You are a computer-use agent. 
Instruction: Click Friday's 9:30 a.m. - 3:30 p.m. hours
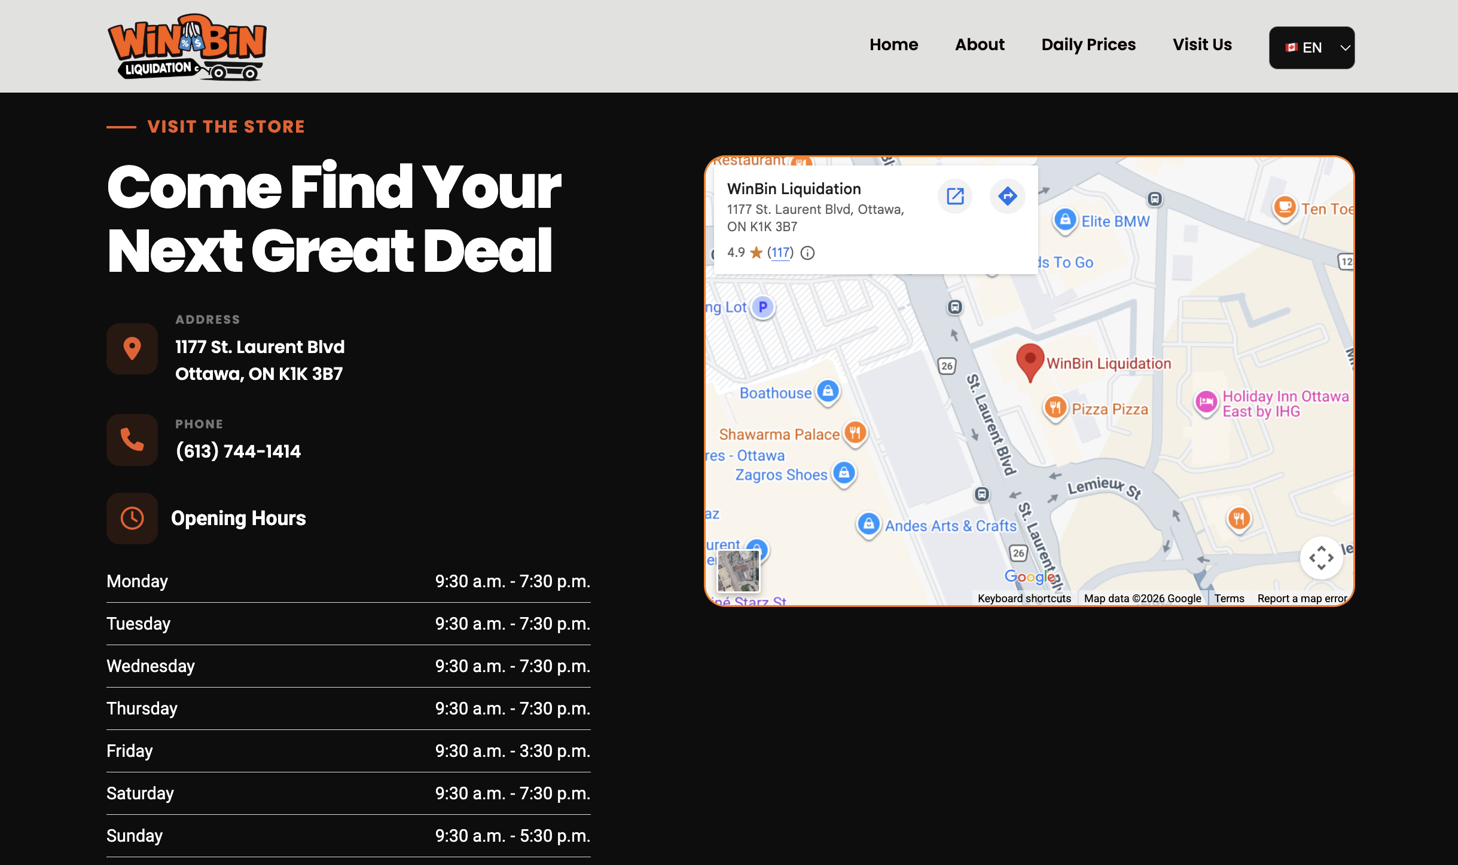click(x=513, y=751)
